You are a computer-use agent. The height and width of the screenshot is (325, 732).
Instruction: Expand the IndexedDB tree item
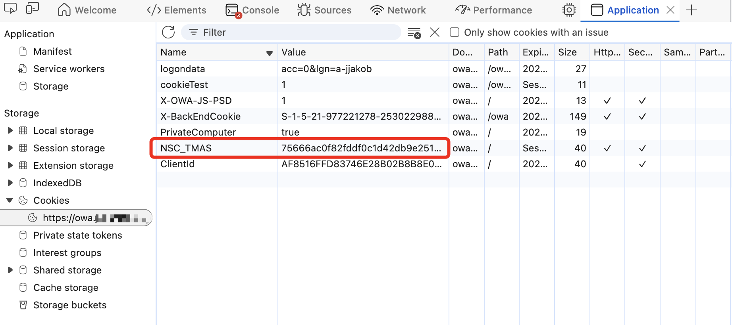pos(10,183)
